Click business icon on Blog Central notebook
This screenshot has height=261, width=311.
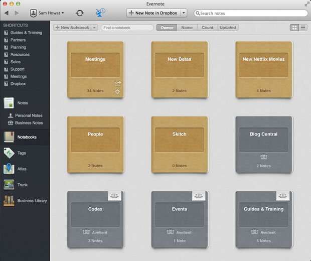point(263,157)
